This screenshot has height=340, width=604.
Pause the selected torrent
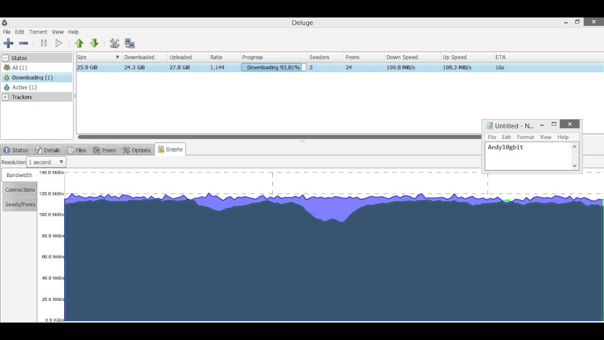[44, 43]
